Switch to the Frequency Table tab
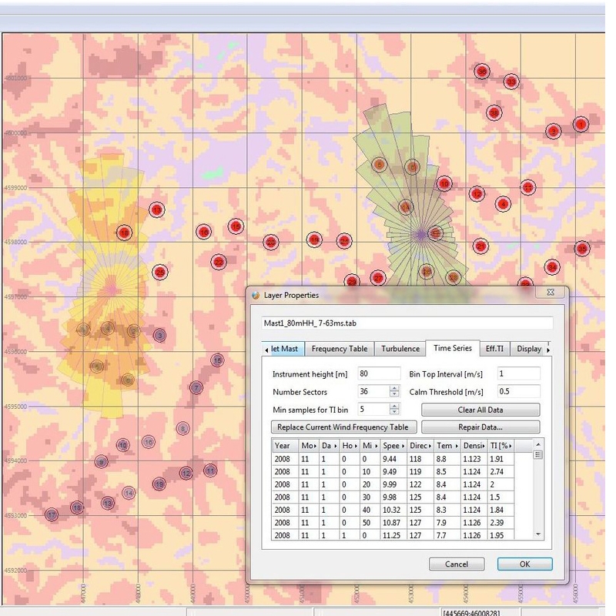The image size is (616, 616). [x=340, y=349]
